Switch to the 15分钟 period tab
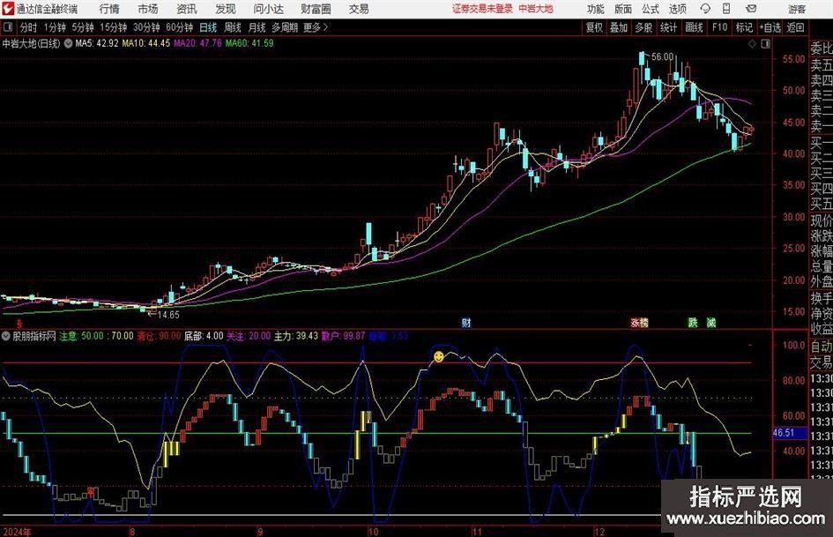The height and width of the screenshot is (537, 833). (x=114, y=27)
